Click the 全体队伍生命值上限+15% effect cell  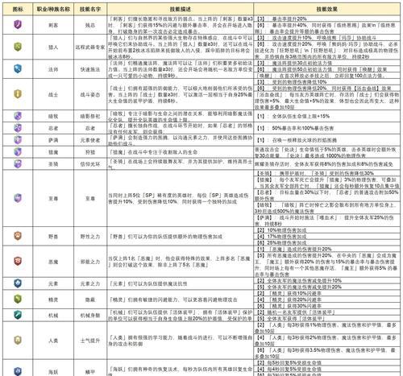tap(326, 116)
